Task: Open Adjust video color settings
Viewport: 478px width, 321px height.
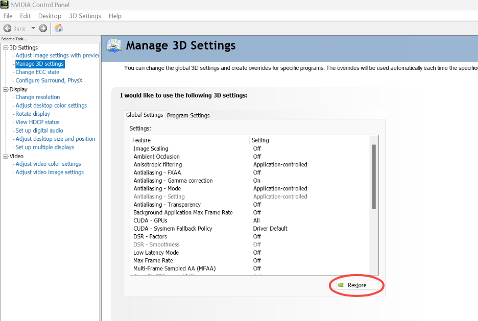Action: pyautogui.click(x=48, y=164)
